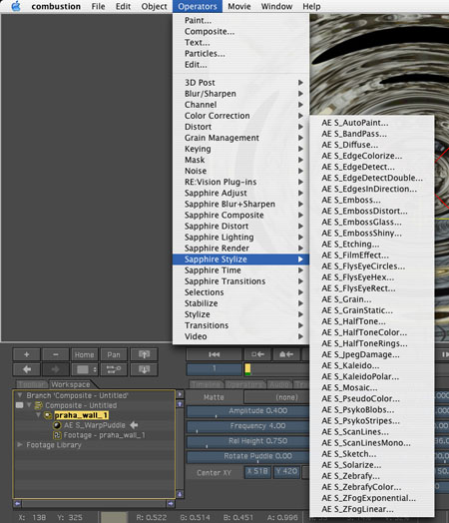Choose Particles... operator
The width and height of the screenshot is (449, 523).
point(240,53)
